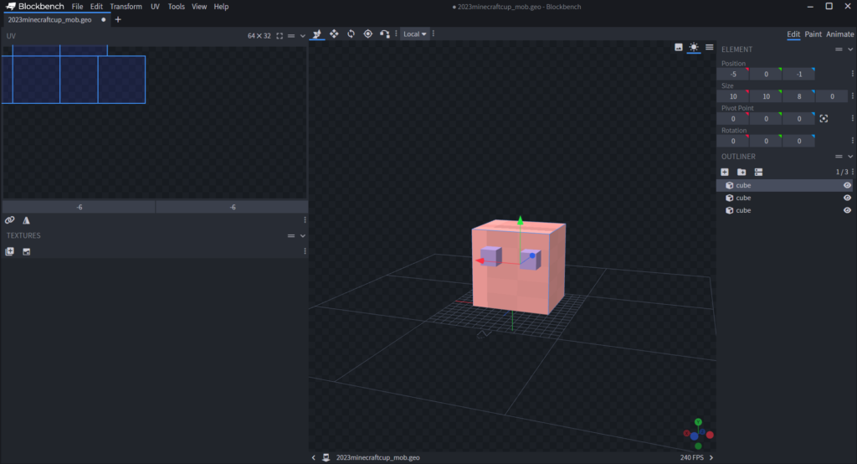This screenshot has width=857, height=464.
Task: Select the Rotate tool in the toolbar
Action: (351, 34)
